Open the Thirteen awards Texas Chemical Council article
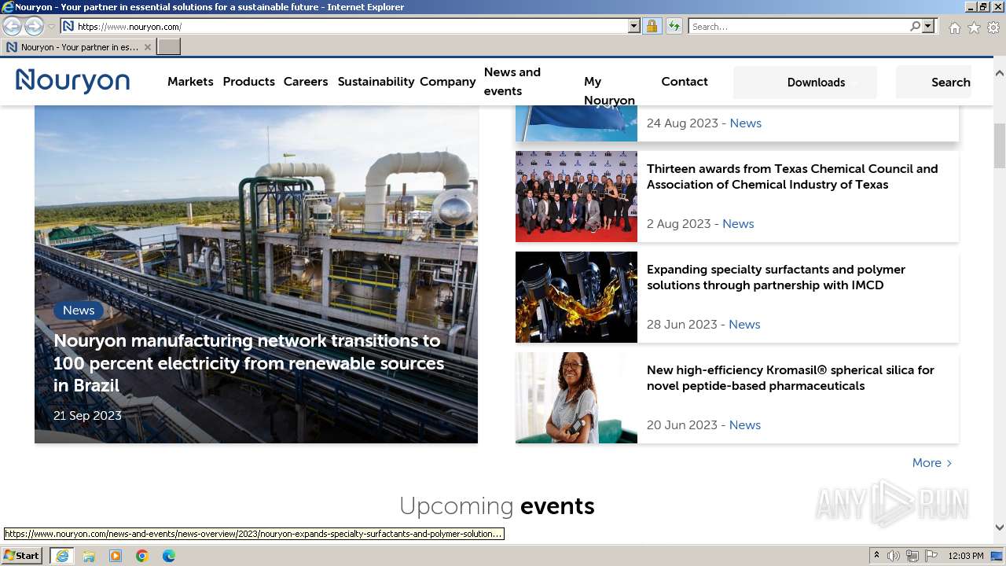Screen dimensions: 1006x566 [792, 177]
